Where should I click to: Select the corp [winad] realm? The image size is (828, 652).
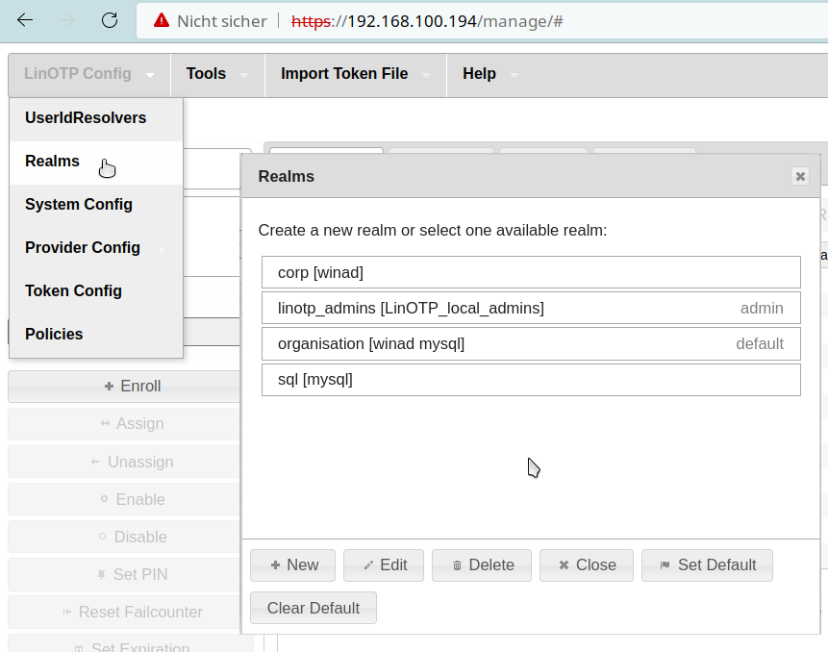pos(530,272)
